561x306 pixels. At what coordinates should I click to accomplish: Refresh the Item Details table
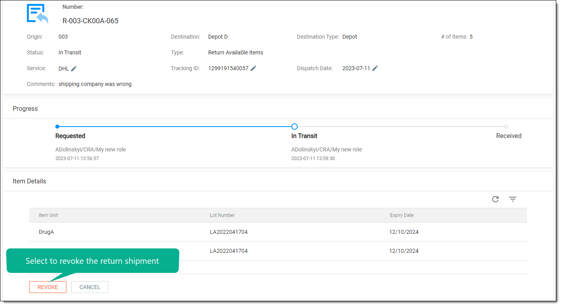[495, 199]
